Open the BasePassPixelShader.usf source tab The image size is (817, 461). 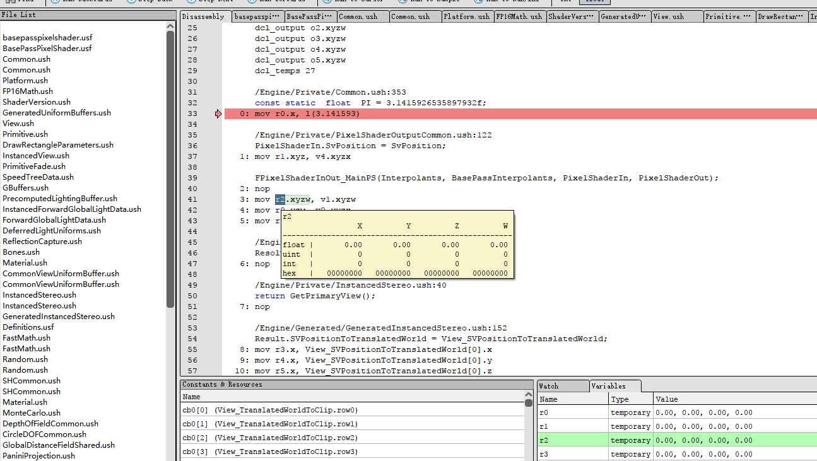coord(309,17)
